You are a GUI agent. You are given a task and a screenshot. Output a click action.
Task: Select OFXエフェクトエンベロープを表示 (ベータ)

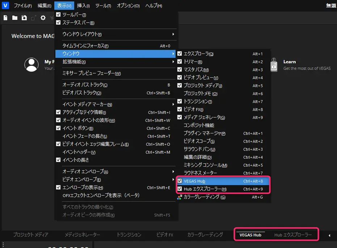(116, 195)
